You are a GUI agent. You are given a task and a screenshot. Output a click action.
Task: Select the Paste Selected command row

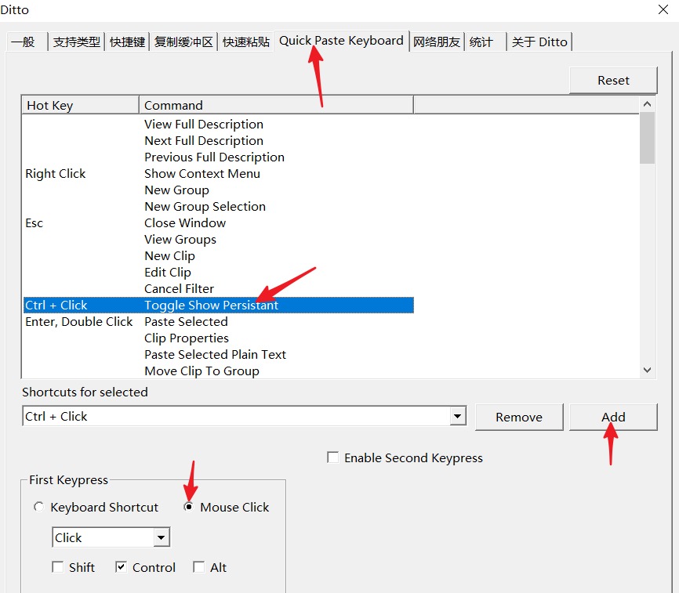pos(186,322)
